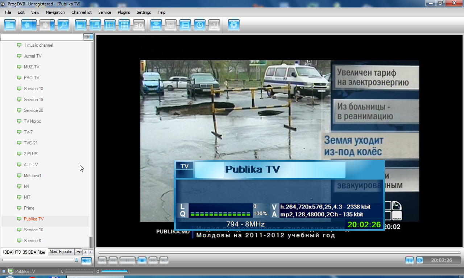Toggle the ABC subtitles toolbar button
Screen dimensions: 464x278
click(x=171, y=25)
